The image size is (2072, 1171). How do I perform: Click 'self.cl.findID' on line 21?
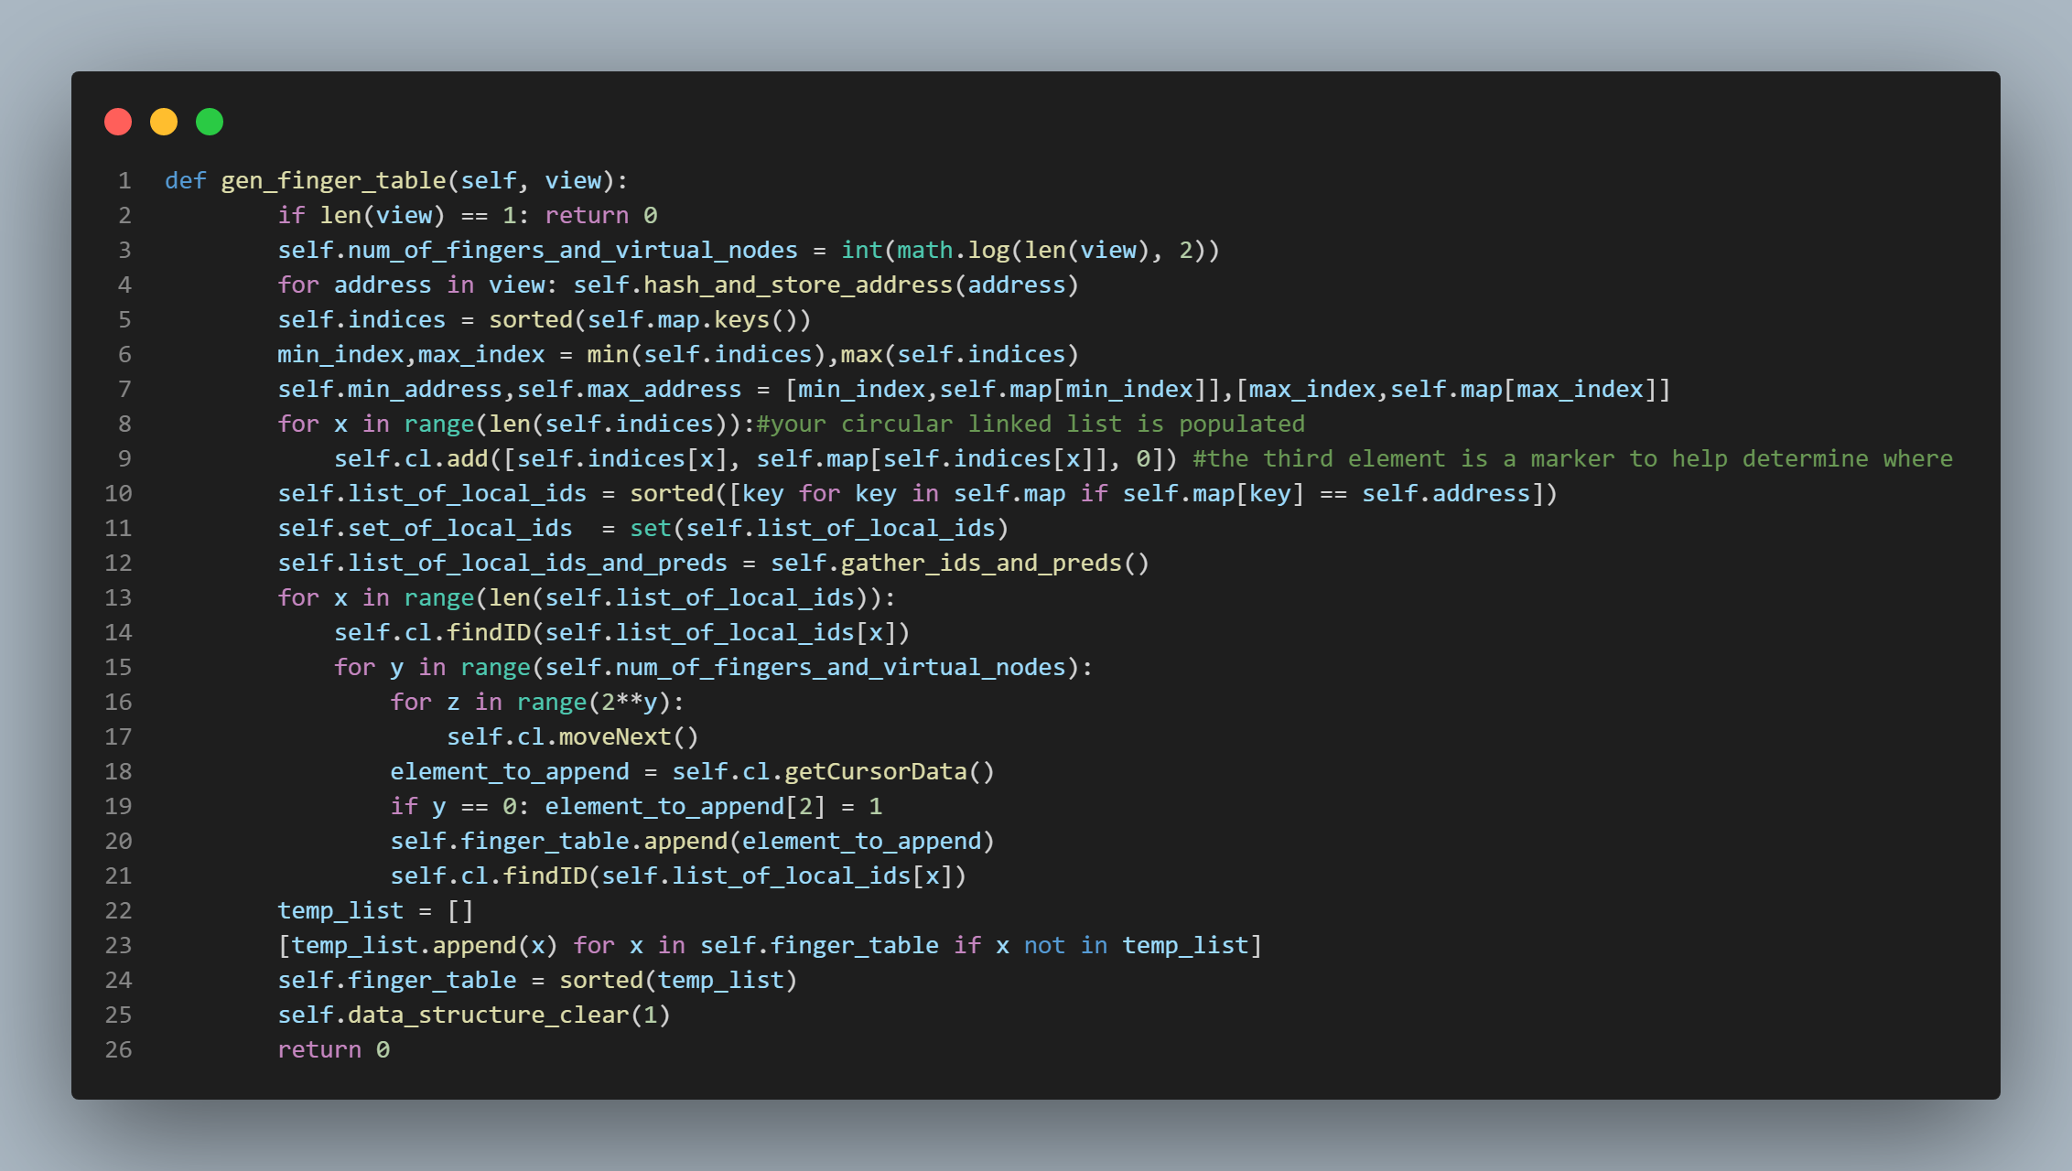(x=489, y=876)
